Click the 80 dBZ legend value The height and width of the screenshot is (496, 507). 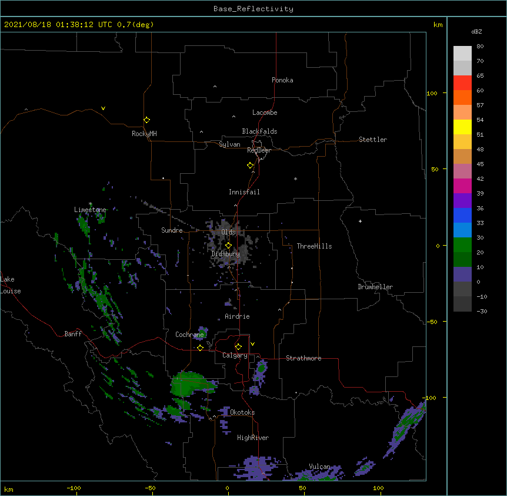[x=480, y=47]
